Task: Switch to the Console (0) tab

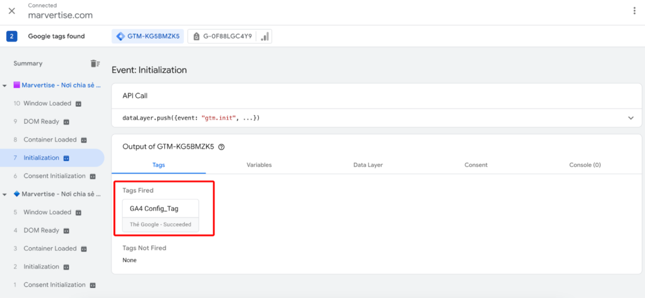Action: click(x=585, y=165)
